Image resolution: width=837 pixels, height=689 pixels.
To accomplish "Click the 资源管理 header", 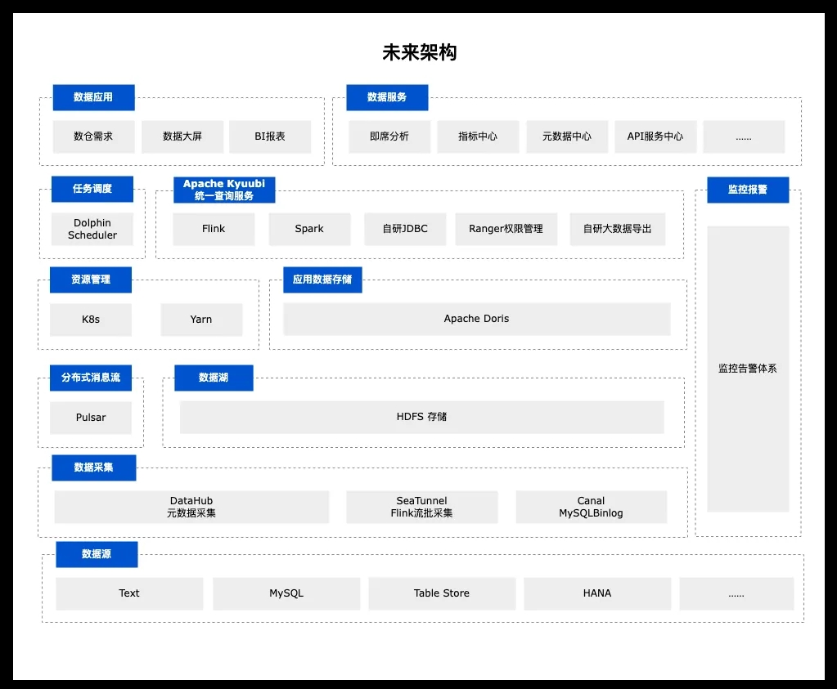I will (x=91, y=280).
